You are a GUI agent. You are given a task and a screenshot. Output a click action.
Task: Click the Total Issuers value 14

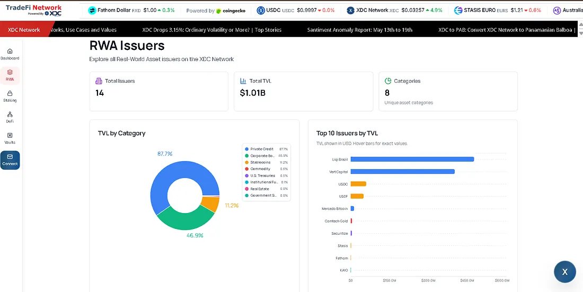coord(100,93)
